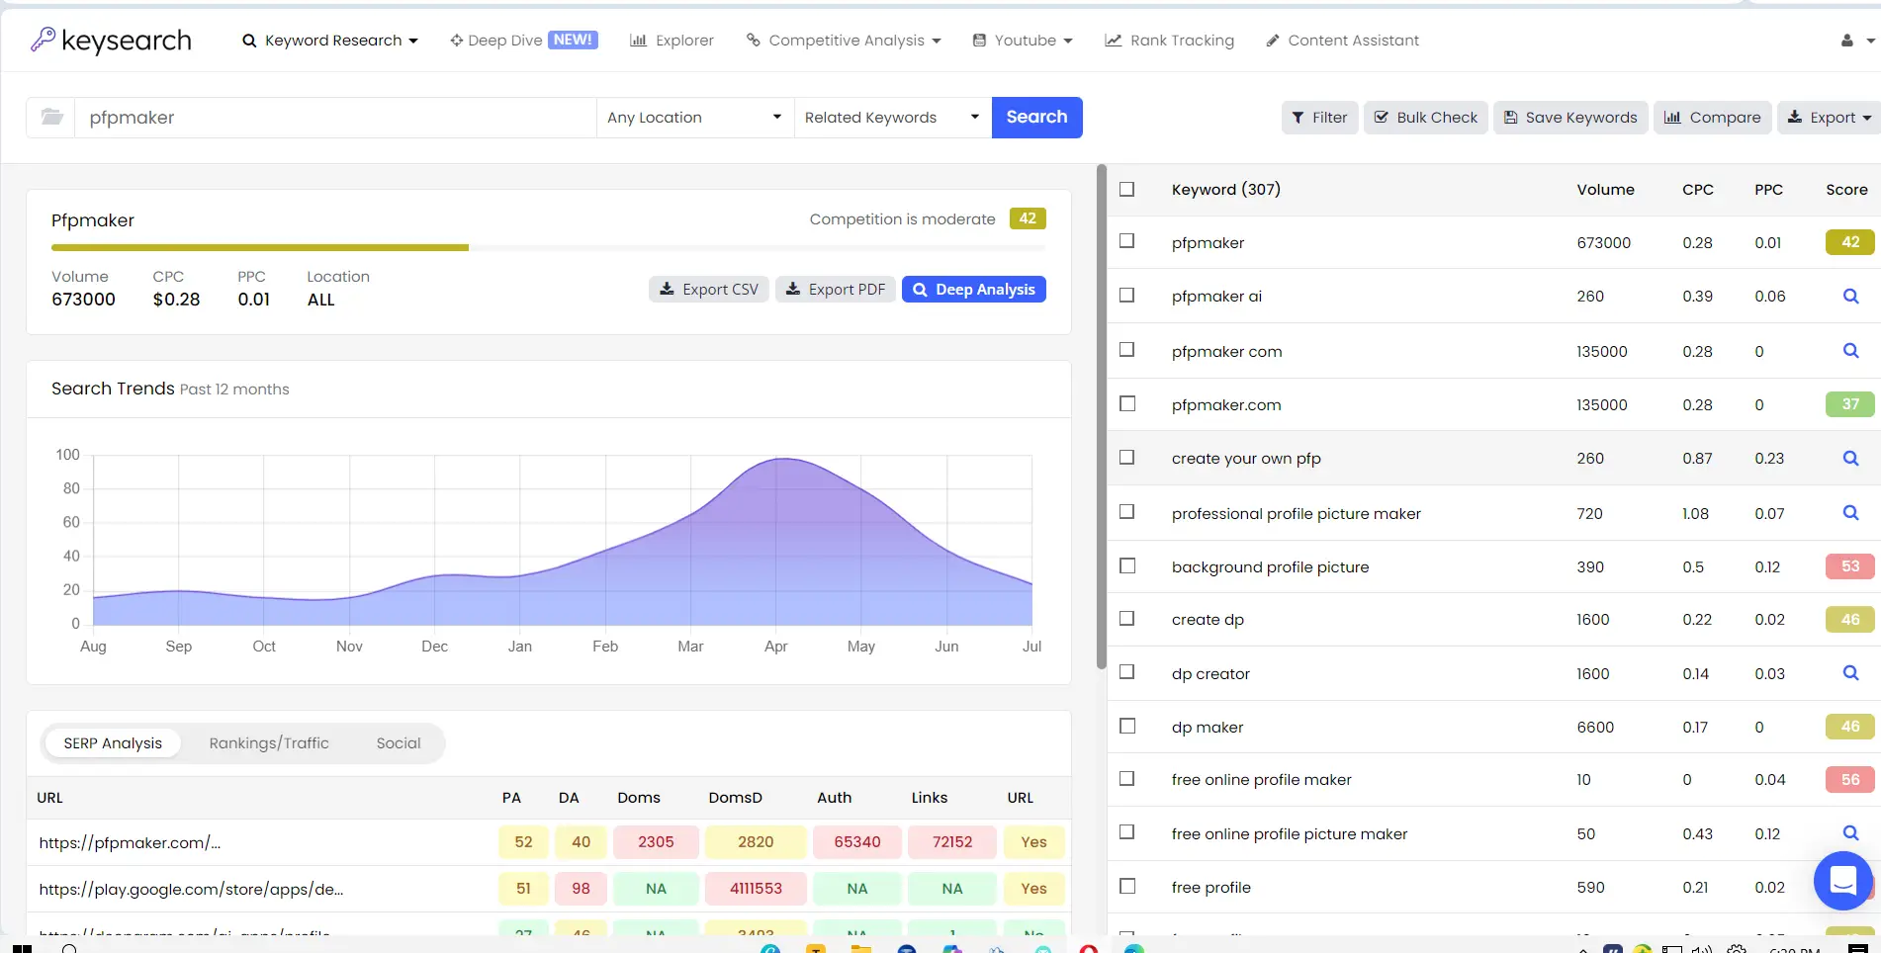Expand Youtube menu
The width and height of the screenshot is (1881, 953).
pyautogui.click(x=1023, y=41)
